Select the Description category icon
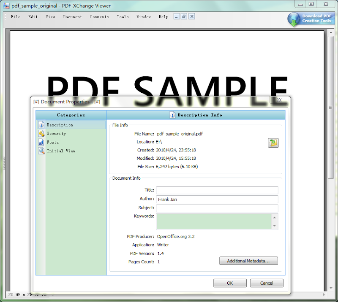Viewport: 338px width, 302px height. (x=41, y=125)
